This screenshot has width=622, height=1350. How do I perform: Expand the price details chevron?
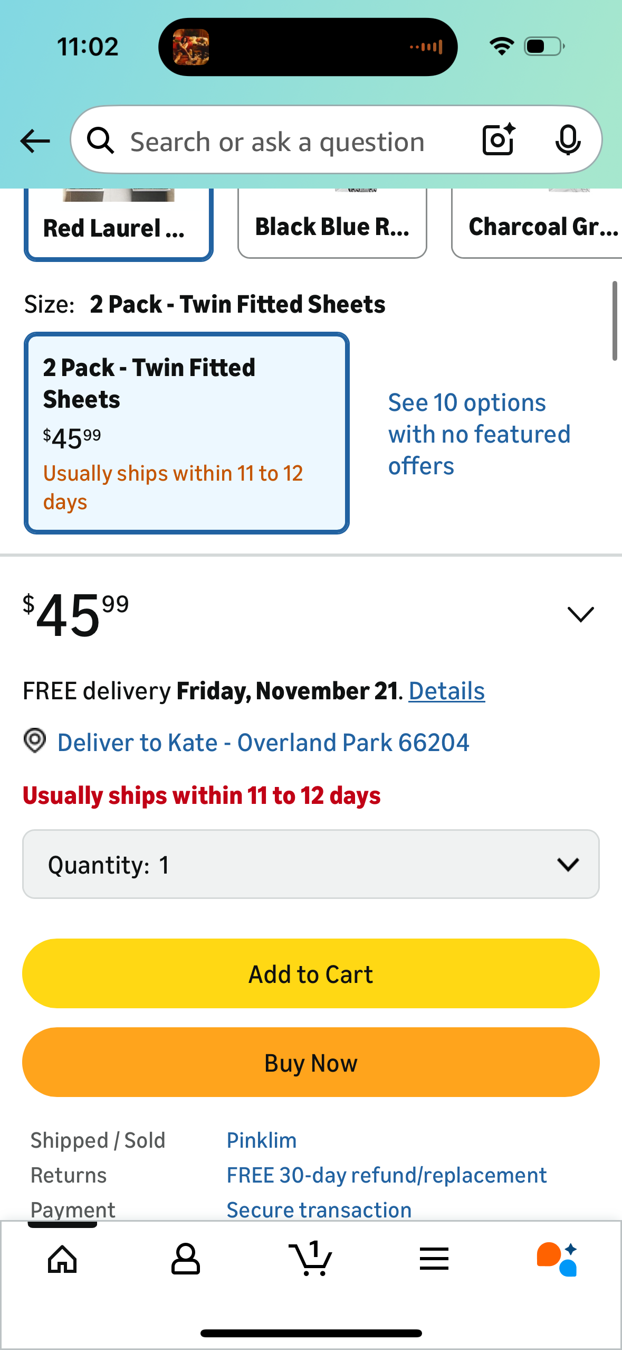[x=580, y=614]
